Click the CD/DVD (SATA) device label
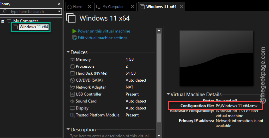 89,80
